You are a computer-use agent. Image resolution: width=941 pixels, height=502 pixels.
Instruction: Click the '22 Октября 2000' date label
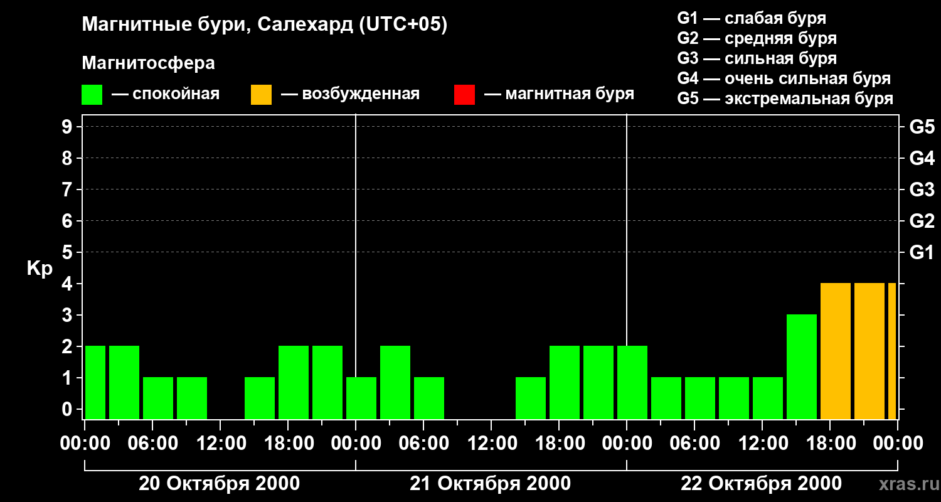point(761,484)
